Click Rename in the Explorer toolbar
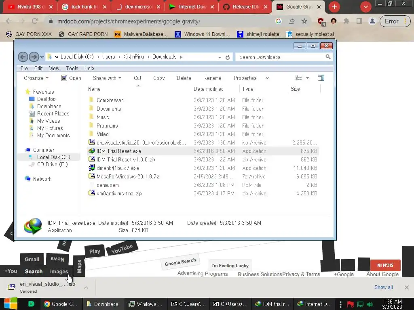The width and height of the screenshot is (414, 310). [212, 78]
